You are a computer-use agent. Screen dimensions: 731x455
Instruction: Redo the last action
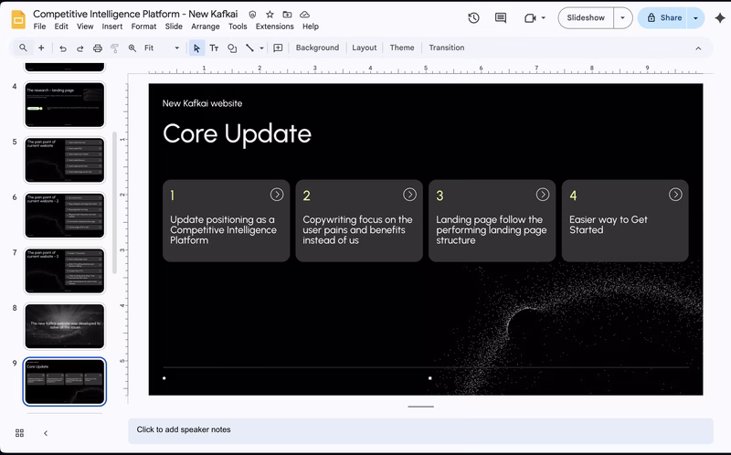point(80,48)
